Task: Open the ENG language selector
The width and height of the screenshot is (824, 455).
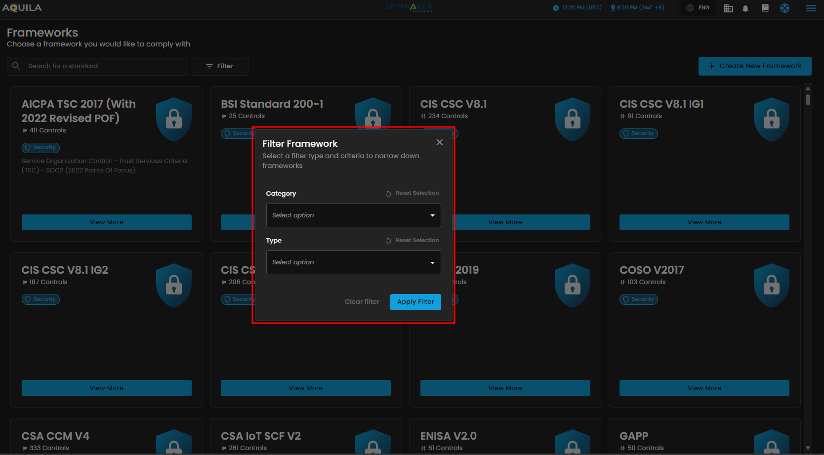Action: [699, 8]
